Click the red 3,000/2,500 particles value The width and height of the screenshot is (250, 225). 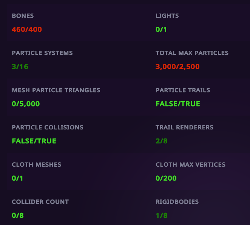[x=177, y=67]
